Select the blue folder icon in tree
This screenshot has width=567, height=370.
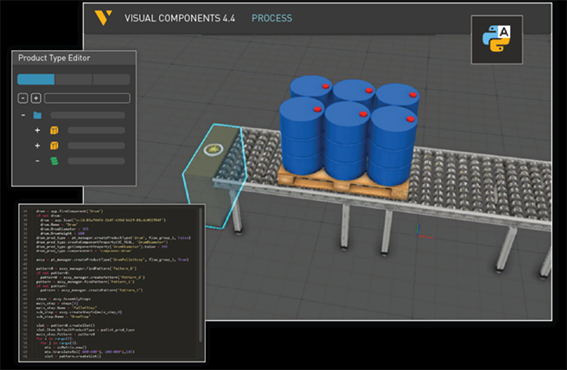[37, 115]
